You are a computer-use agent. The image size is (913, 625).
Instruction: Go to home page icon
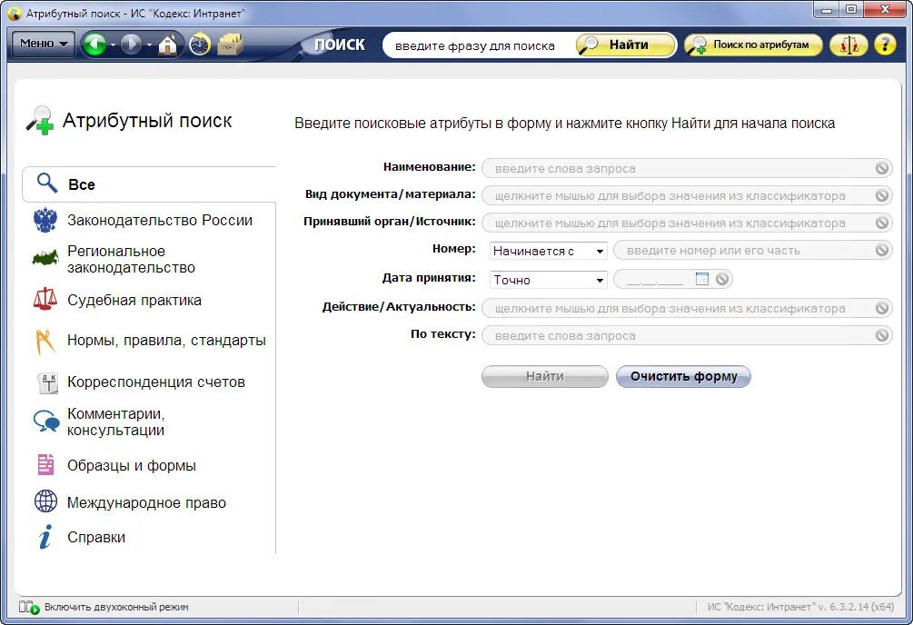(x=168, y=45)
